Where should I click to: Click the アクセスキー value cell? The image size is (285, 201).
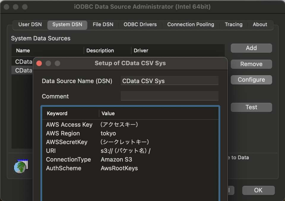[x=119, y=125]
